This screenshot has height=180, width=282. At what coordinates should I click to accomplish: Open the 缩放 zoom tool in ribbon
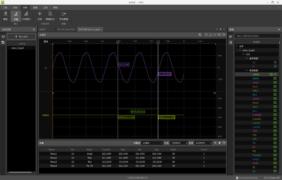point(5,16)
